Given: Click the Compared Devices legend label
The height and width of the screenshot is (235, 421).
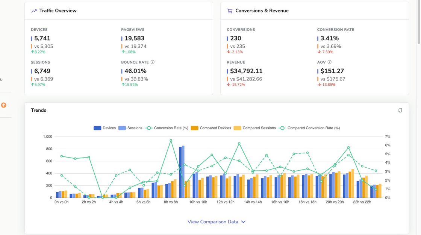Looking at the screenshot, I should point(215,128).
